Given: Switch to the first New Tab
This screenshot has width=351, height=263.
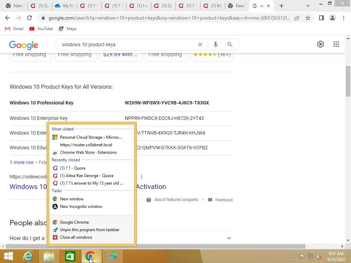Looking at the screenshot, I should [x=15, y=6].
